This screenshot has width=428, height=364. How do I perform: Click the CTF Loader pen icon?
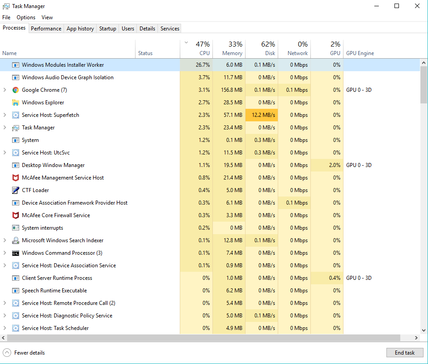16,190
